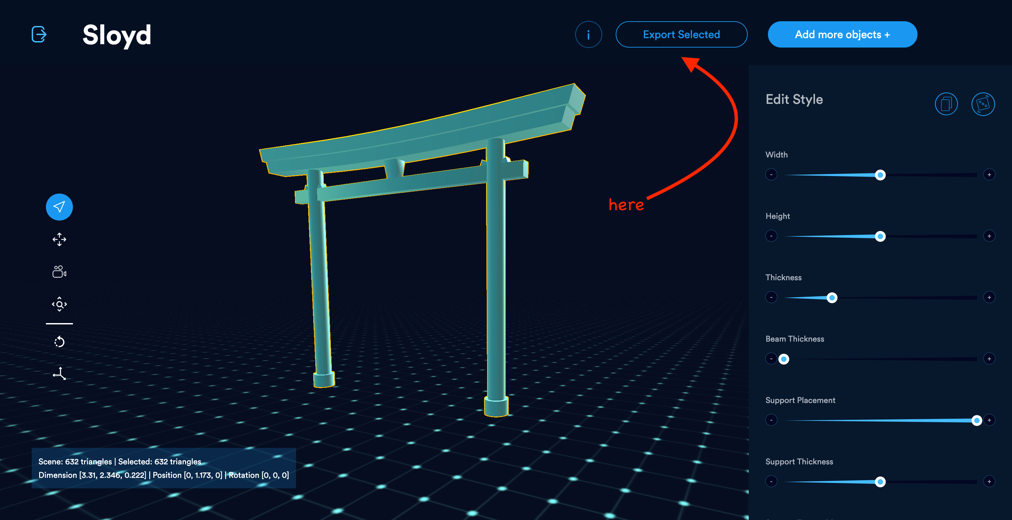Click the Beam Thickness label
This screenshot has width=1012, height=520.
[x=794, y=339]
